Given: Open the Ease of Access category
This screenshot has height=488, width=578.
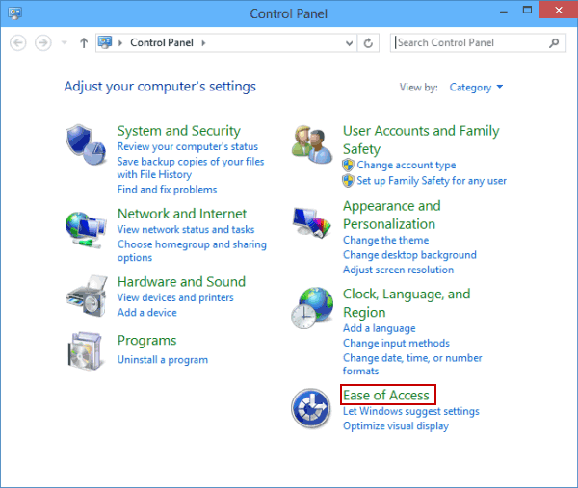Looking at the screenshot, I should point(386,395).
